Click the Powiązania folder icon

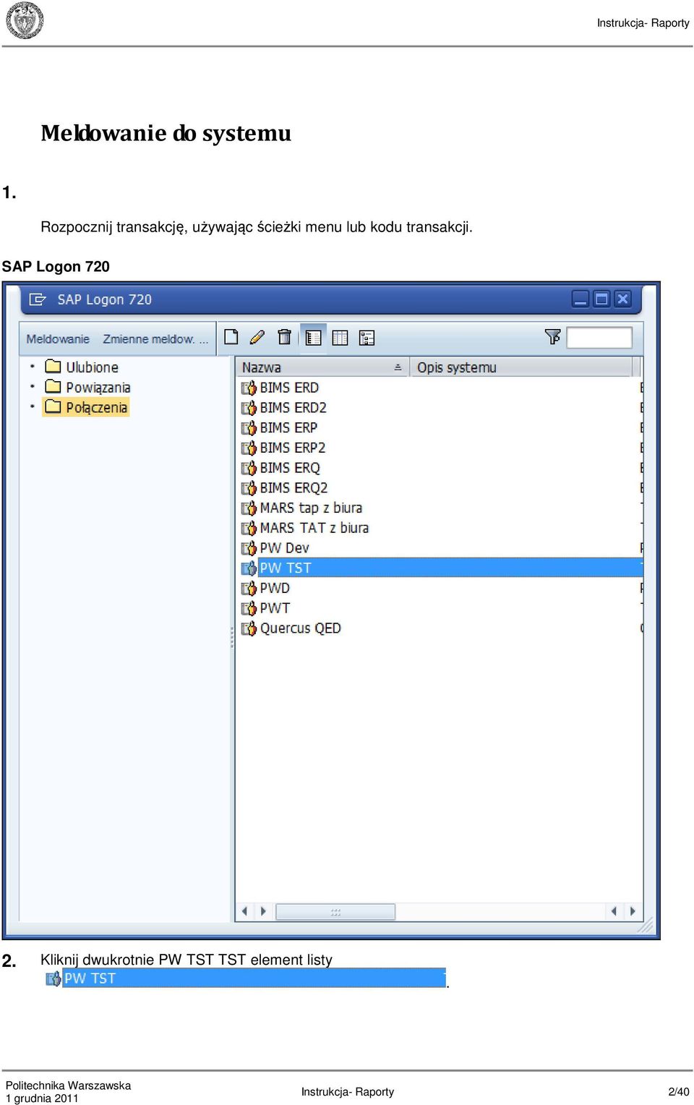[x=53, y=386]
